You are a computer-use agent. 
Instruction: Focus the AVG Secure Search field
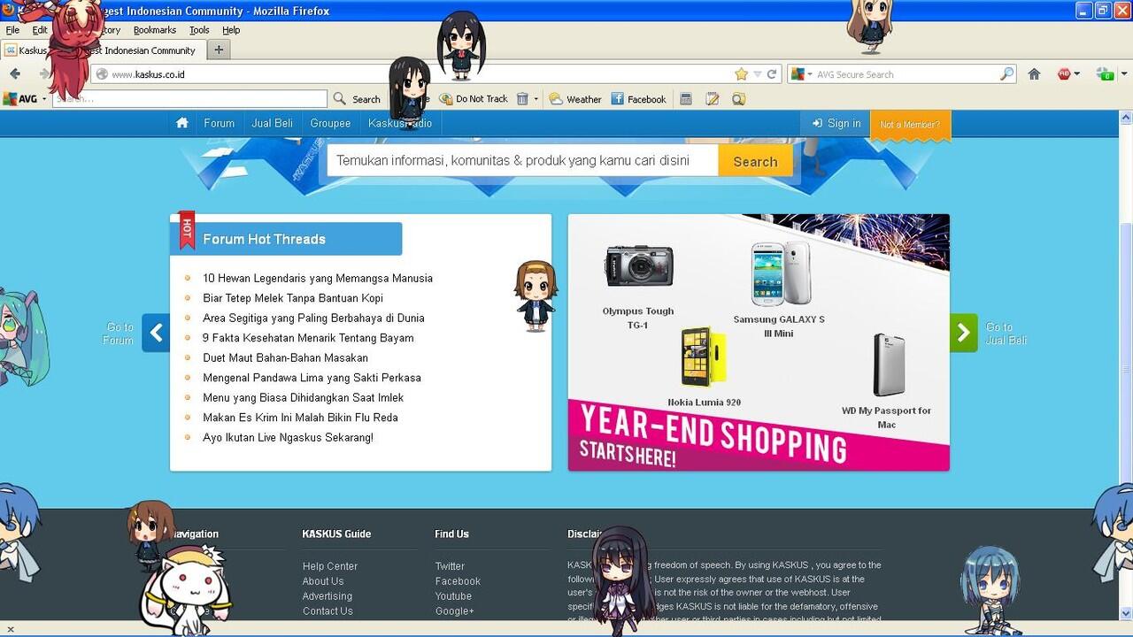click(906, 74)
